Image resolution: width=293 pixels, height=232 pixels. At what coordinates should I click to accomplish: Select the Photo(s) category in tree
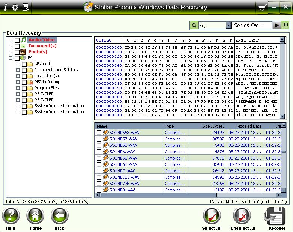[38, 52]
